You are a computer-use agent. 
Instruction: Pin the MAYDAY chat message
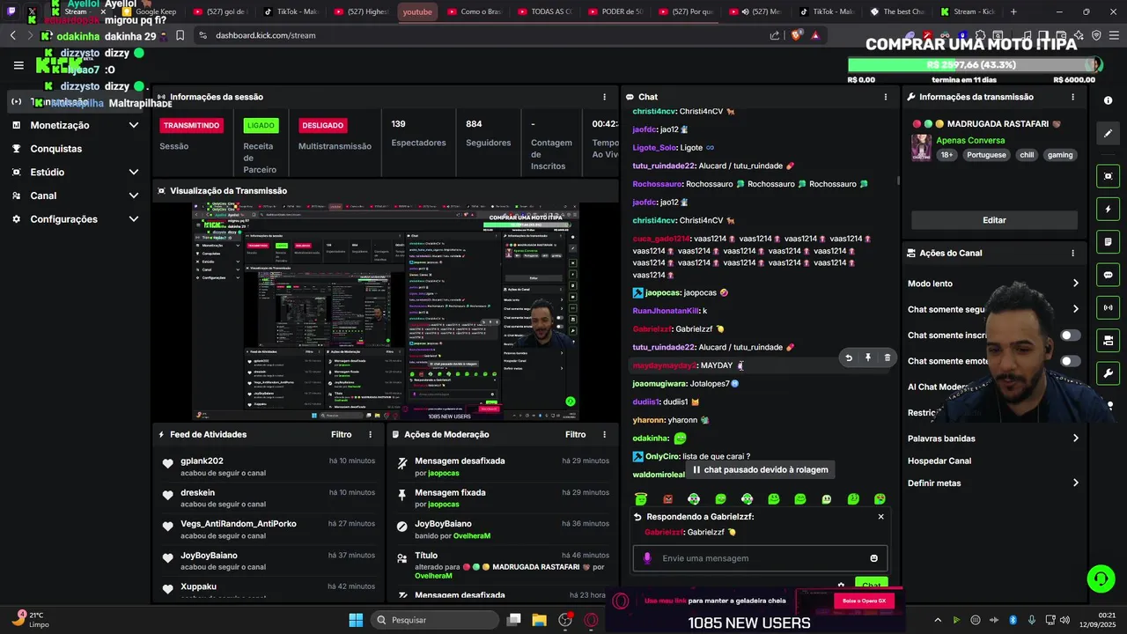click(x=868, y=358)
